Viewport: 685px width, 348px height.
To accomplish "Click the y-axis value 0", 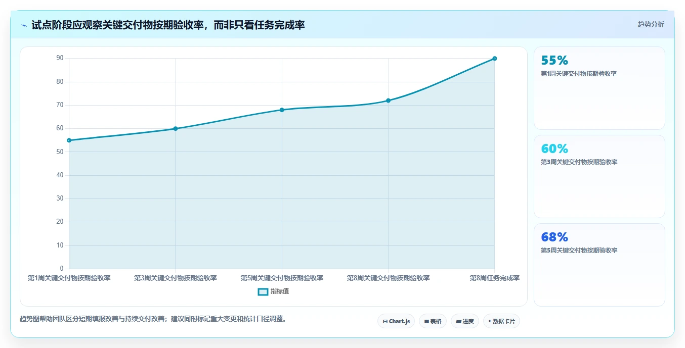I will click(x=62, y=268).
